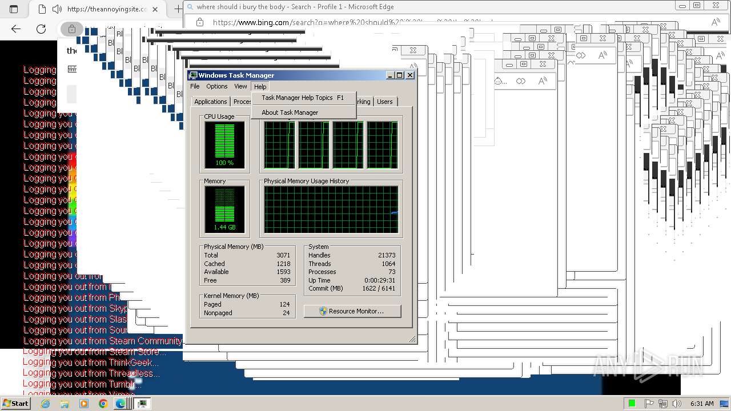Viewport: 731px width, 411px height.
Task: Maximize the bing.com Microsoft Edge window
Action: tap(697, 5)
